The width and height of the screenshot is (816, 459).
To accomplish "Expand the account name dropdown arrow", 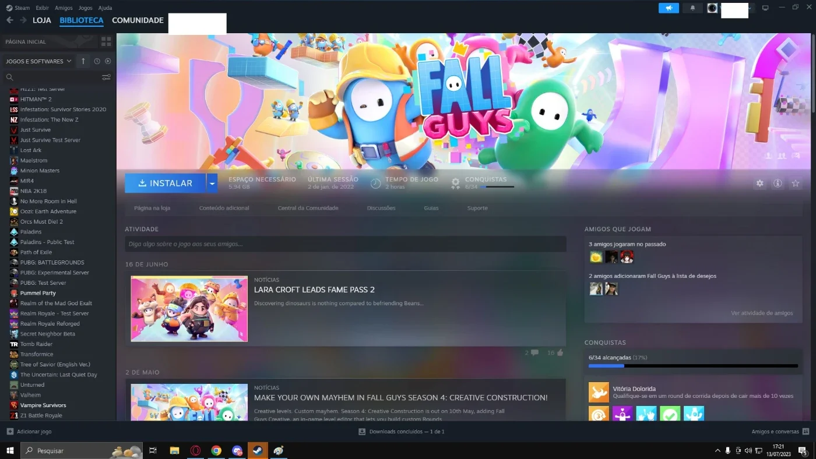I will coord(751,8).
